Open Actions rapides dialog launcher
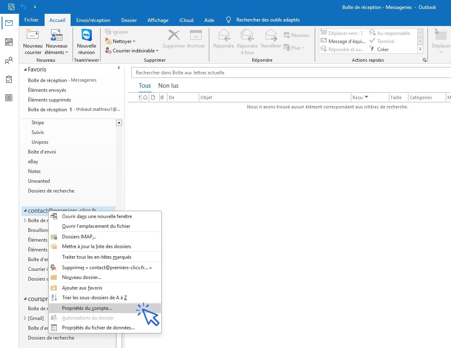451x348 pixels. tap(425, 60)
